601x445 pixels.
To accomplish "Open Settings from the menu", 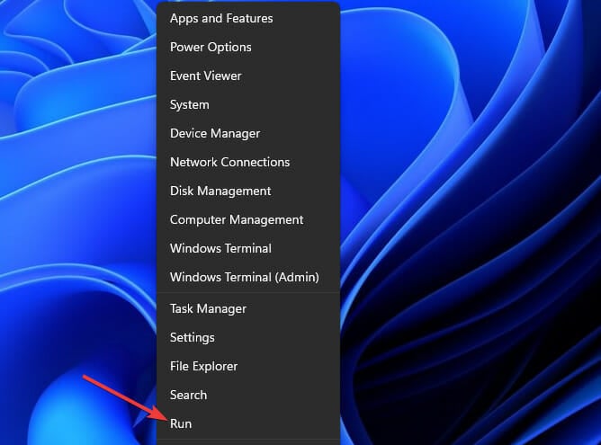I will pyautogui.click(x=248, y=337).
